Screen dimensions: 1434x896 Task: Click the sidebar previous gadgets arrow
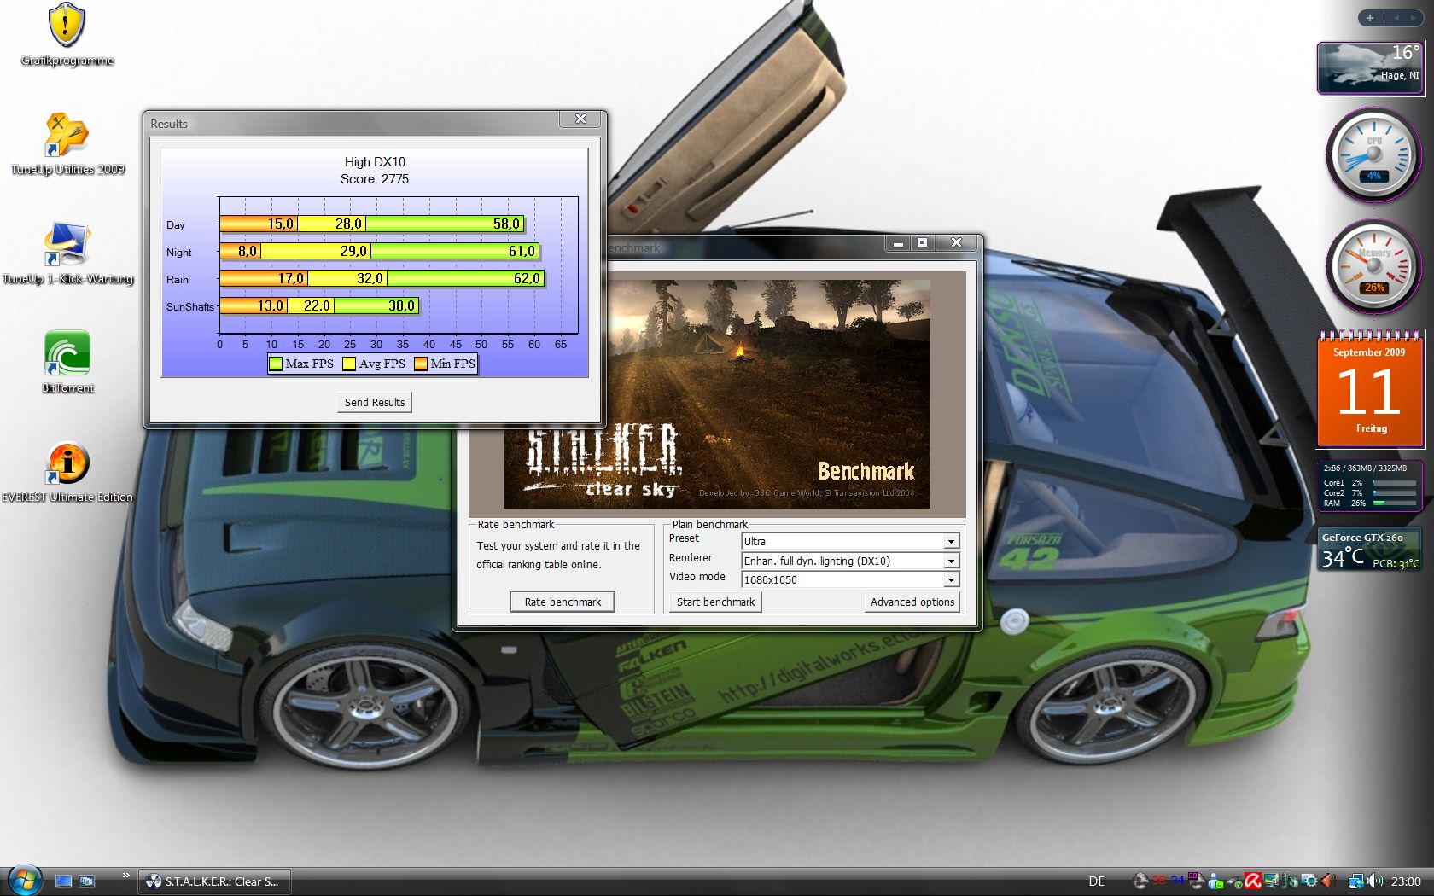click(1397, 18)
